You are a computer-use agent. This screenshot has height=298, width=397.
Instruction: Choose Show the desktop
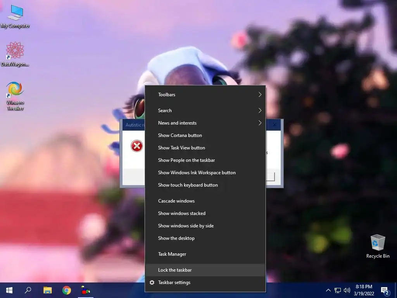click(205, 238)
